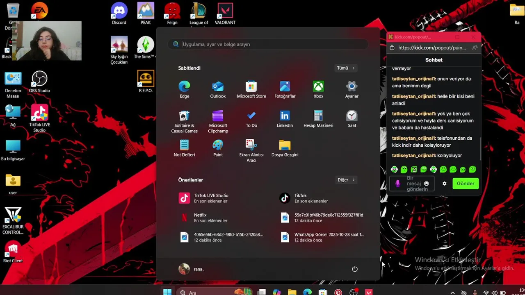Open file 4065e56b-63d2-48fd-b15b-2420a8
Image resolution: width=525 pixels, height=295 pixels.
[221, 237]
